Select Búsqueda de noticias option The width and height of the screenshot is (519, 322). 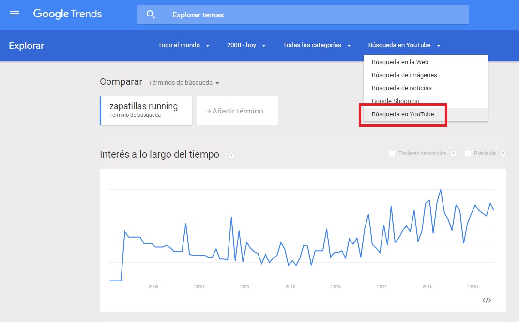426,88
